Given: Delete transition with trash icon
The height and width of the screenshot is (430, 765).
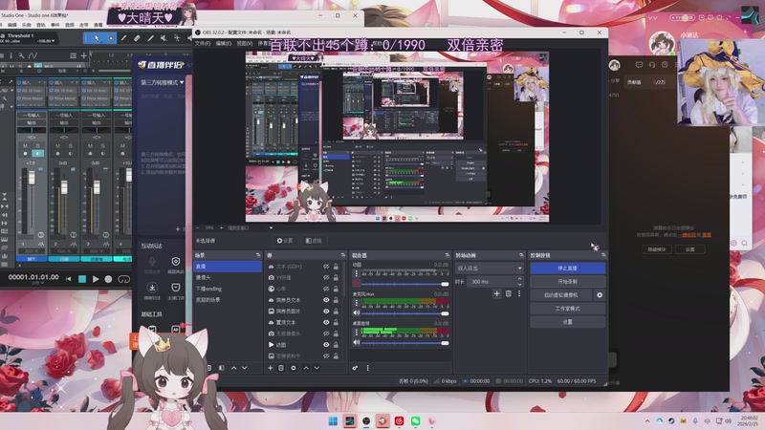Looking at the screenshot, I should (x=509, y=293).
